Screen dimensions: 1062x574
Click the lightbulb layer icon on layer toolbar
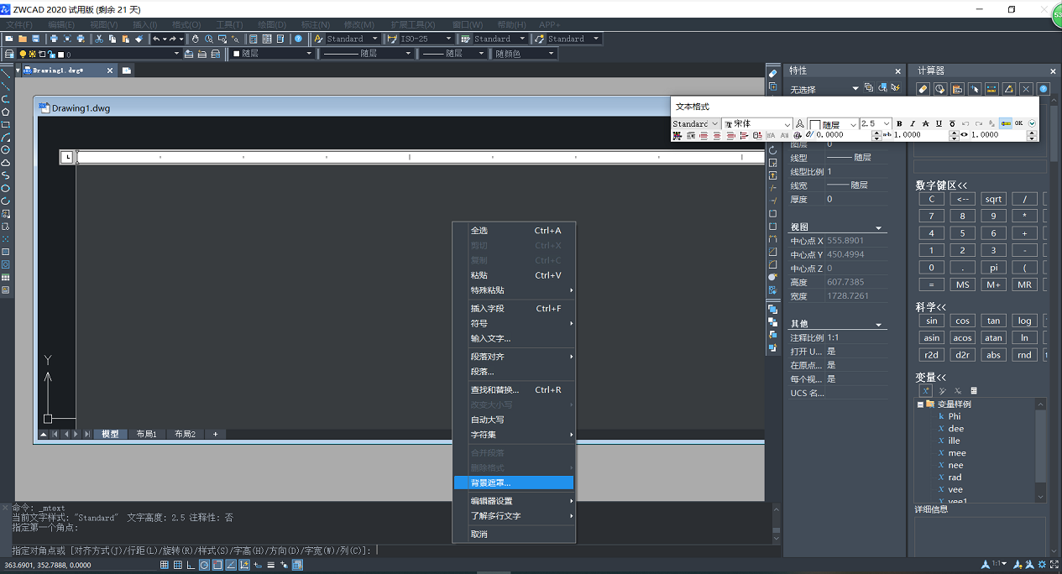tap(23, 53)
